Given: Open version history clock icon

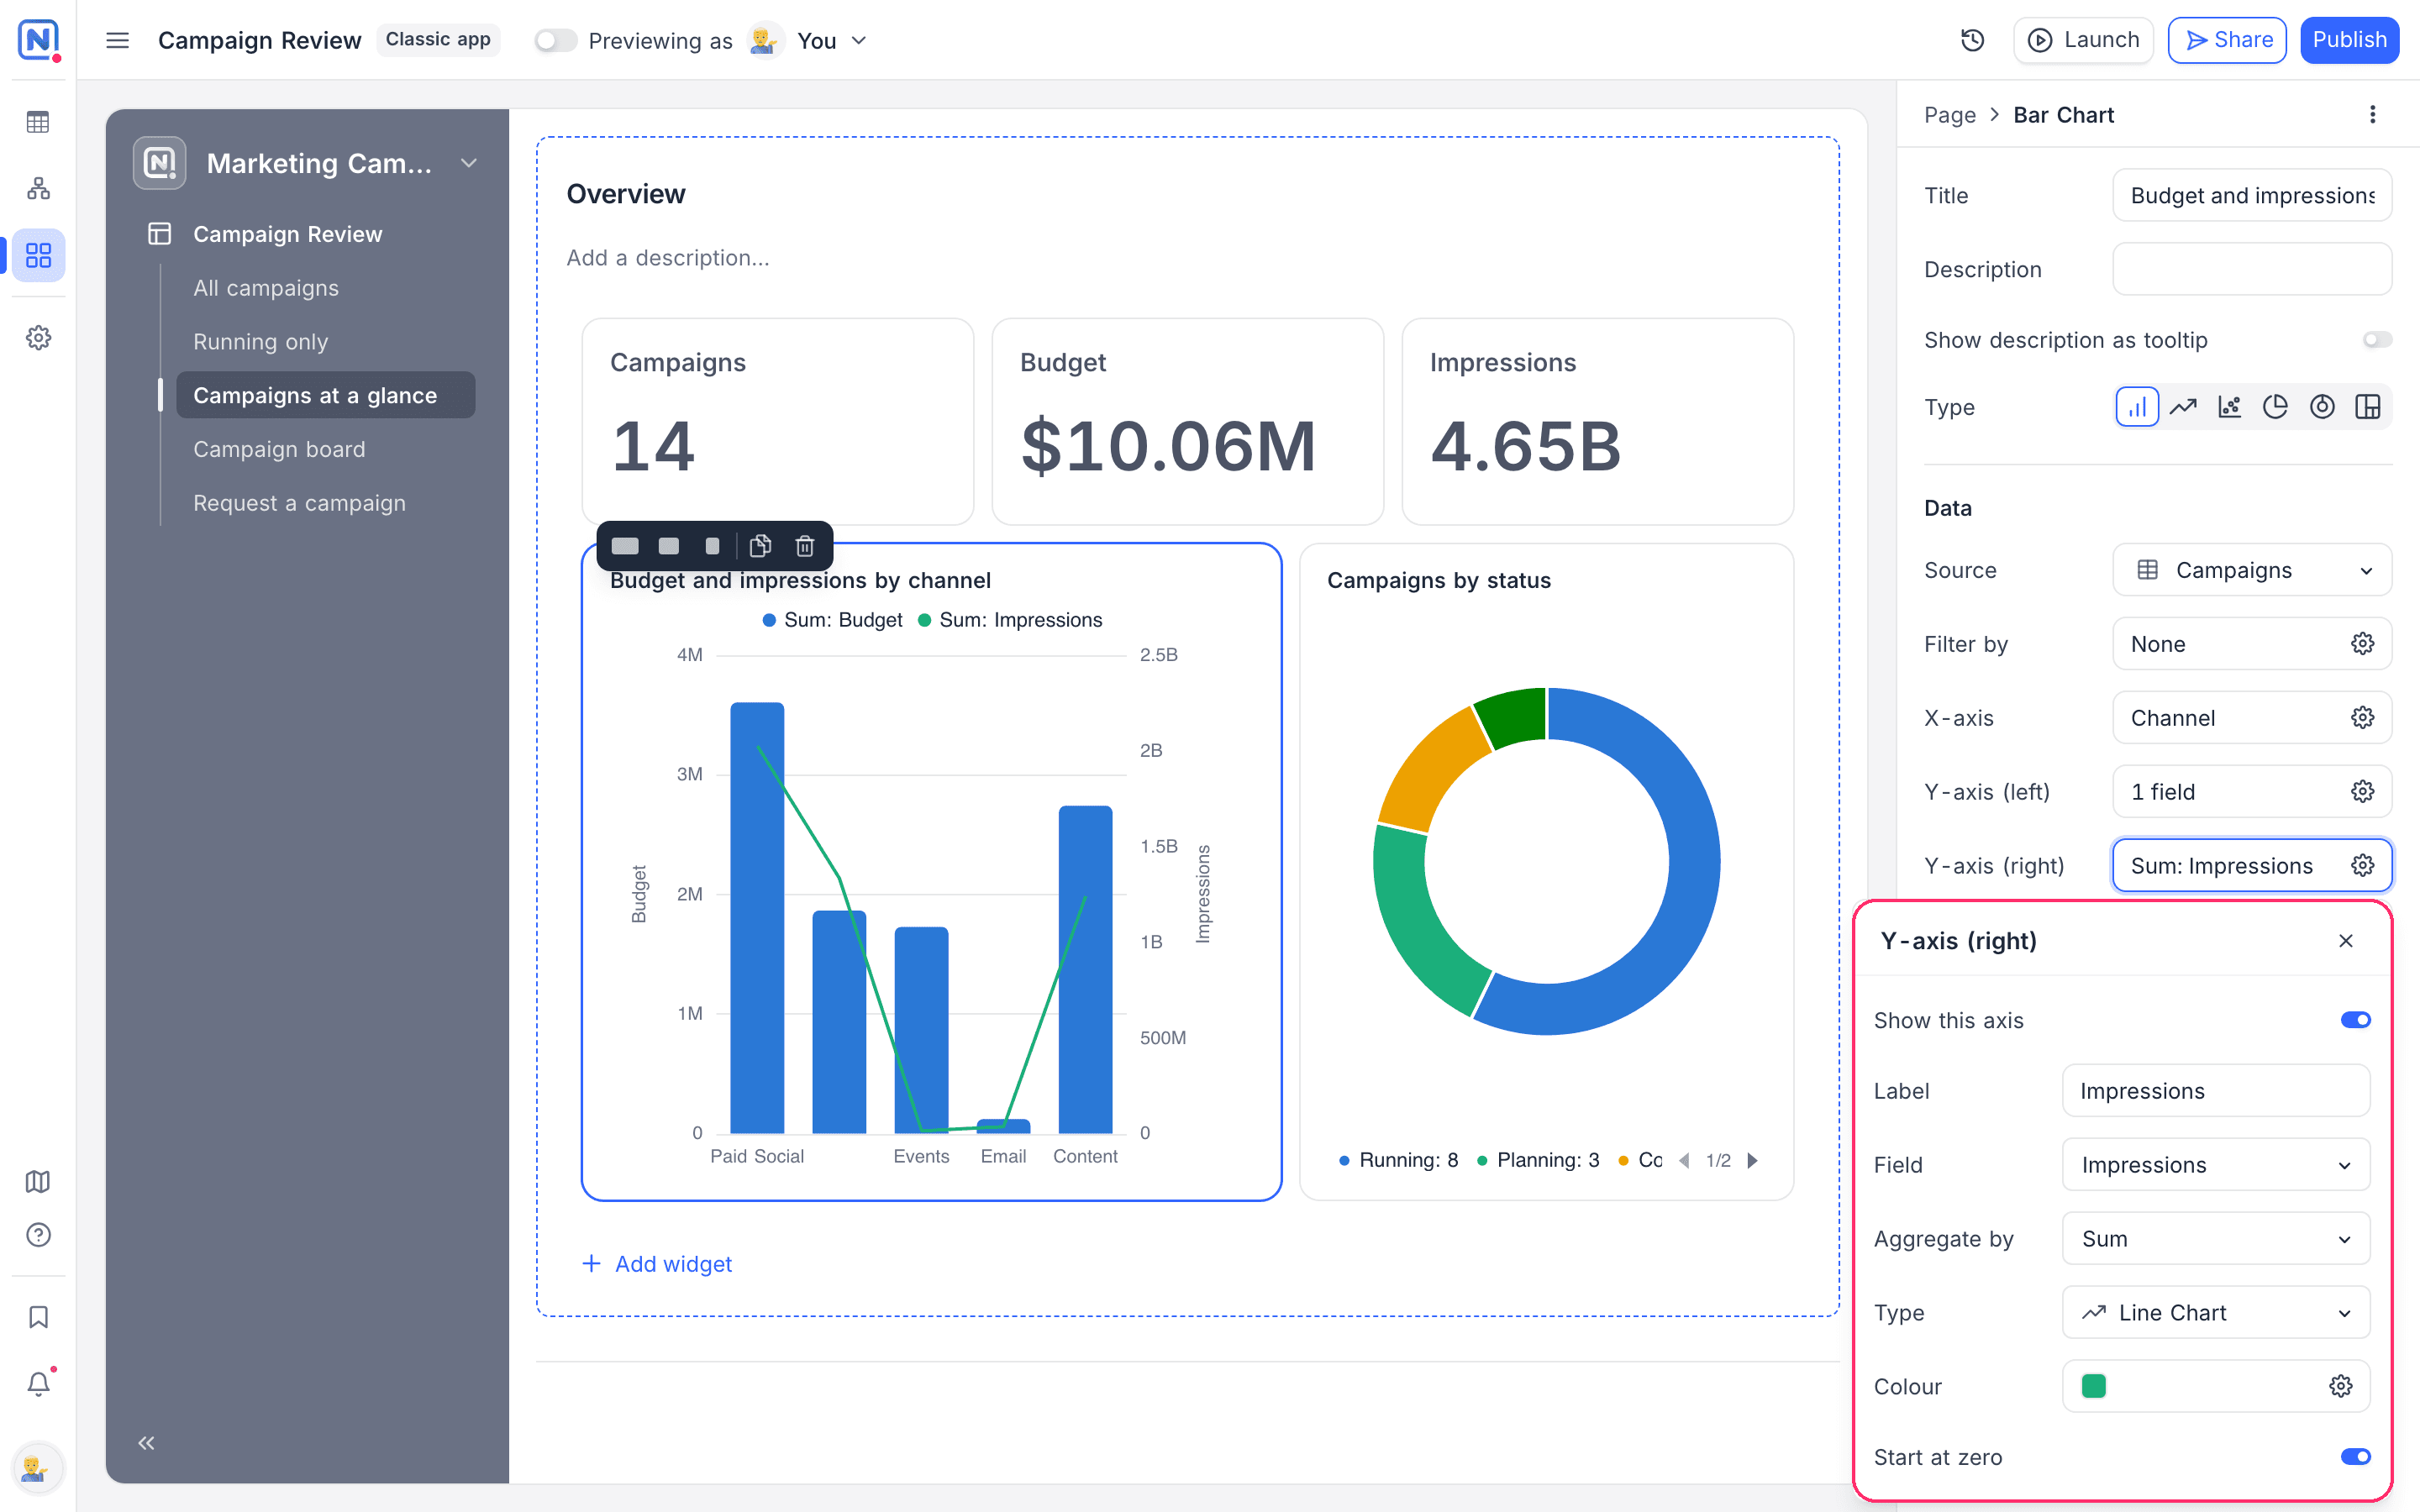Looking at the screenshot, I should click(x=1972, y=40).
